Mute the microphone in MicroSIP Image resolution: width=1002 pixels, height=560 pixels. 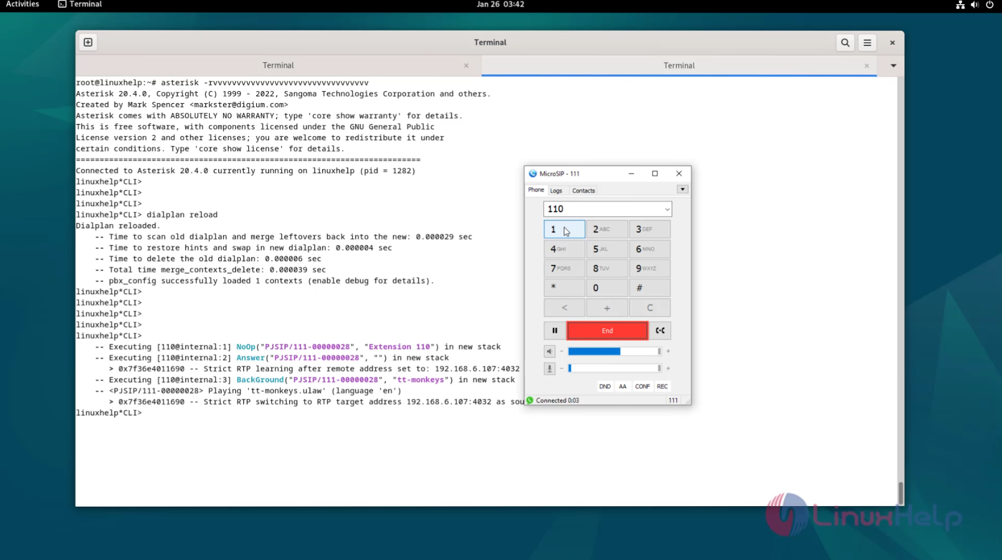(549, 368)
